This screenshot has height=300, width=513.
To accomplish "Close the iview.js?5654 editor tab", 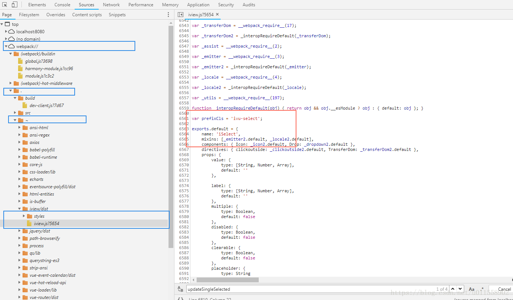I will point(217,14).
